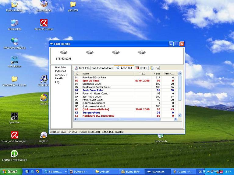This screenshot has width=234, height=175.
Task: Sort table by the Thresh... column header
Action: coord(168,74)
